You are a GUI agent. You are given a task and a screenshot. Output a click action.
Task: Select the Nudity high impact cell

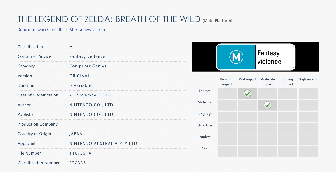308,140
